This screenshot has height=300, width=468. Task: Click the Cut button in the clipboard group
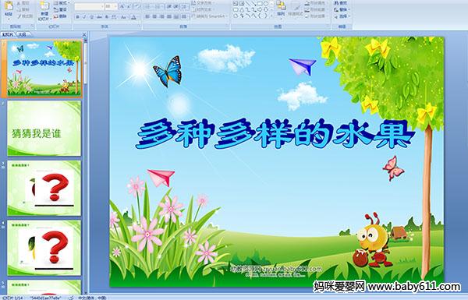click(x=23, y=3)
